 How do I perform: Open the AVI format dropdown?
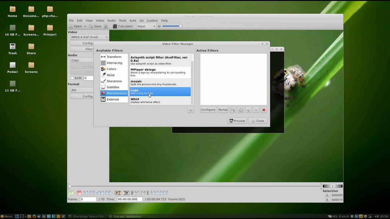(82, 90)
